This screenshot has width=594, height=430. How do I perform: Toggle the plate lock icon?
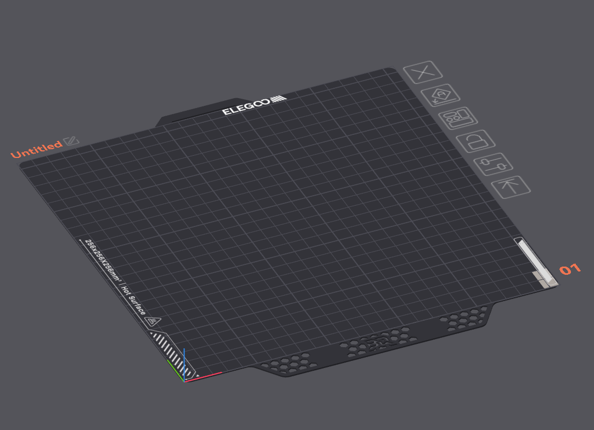(475, 141)
